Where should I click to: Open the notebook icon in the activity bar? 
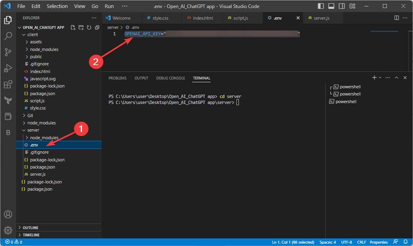pos(8,116)
